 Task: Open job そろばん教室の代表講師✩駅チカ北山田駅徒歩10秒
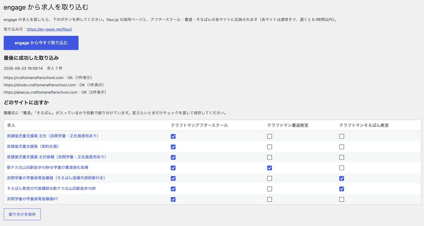[x=51, y=188]
